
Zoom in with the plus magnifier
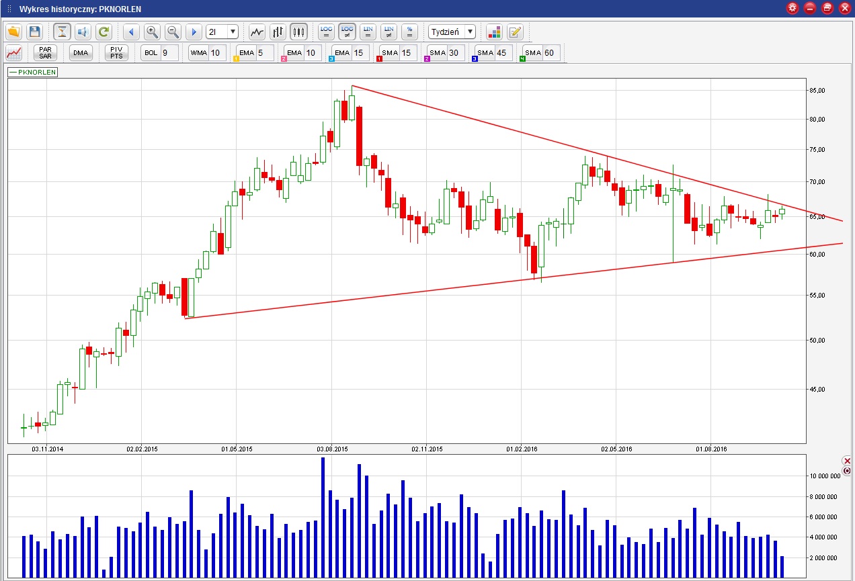[152, 32]
